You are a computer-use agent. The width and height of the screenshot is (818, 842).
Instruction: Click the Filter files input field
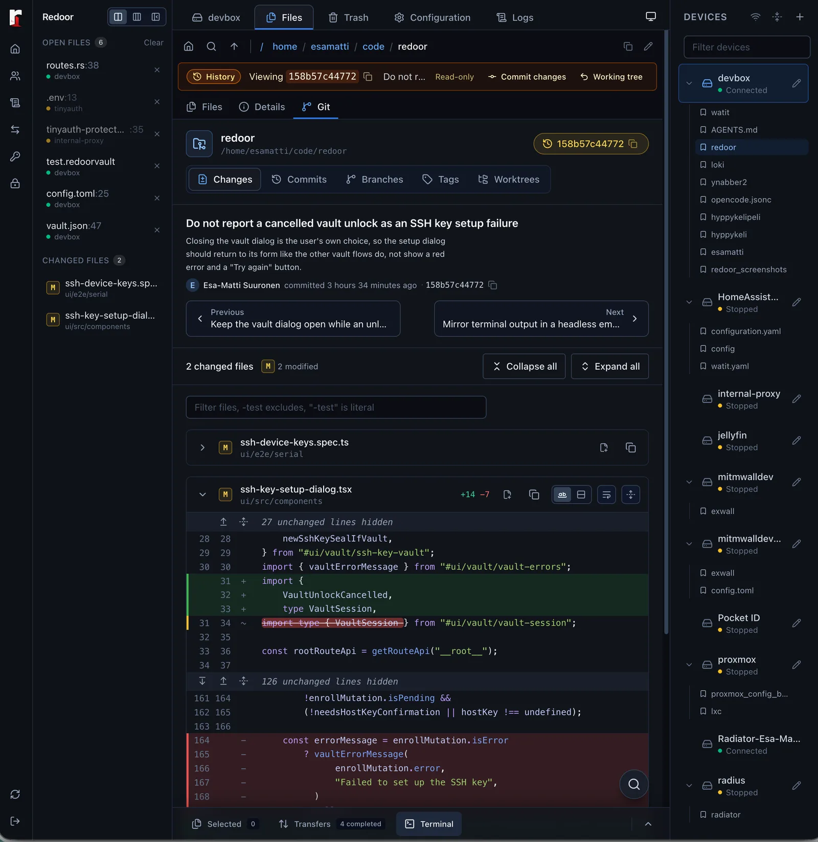coord(336,407)
